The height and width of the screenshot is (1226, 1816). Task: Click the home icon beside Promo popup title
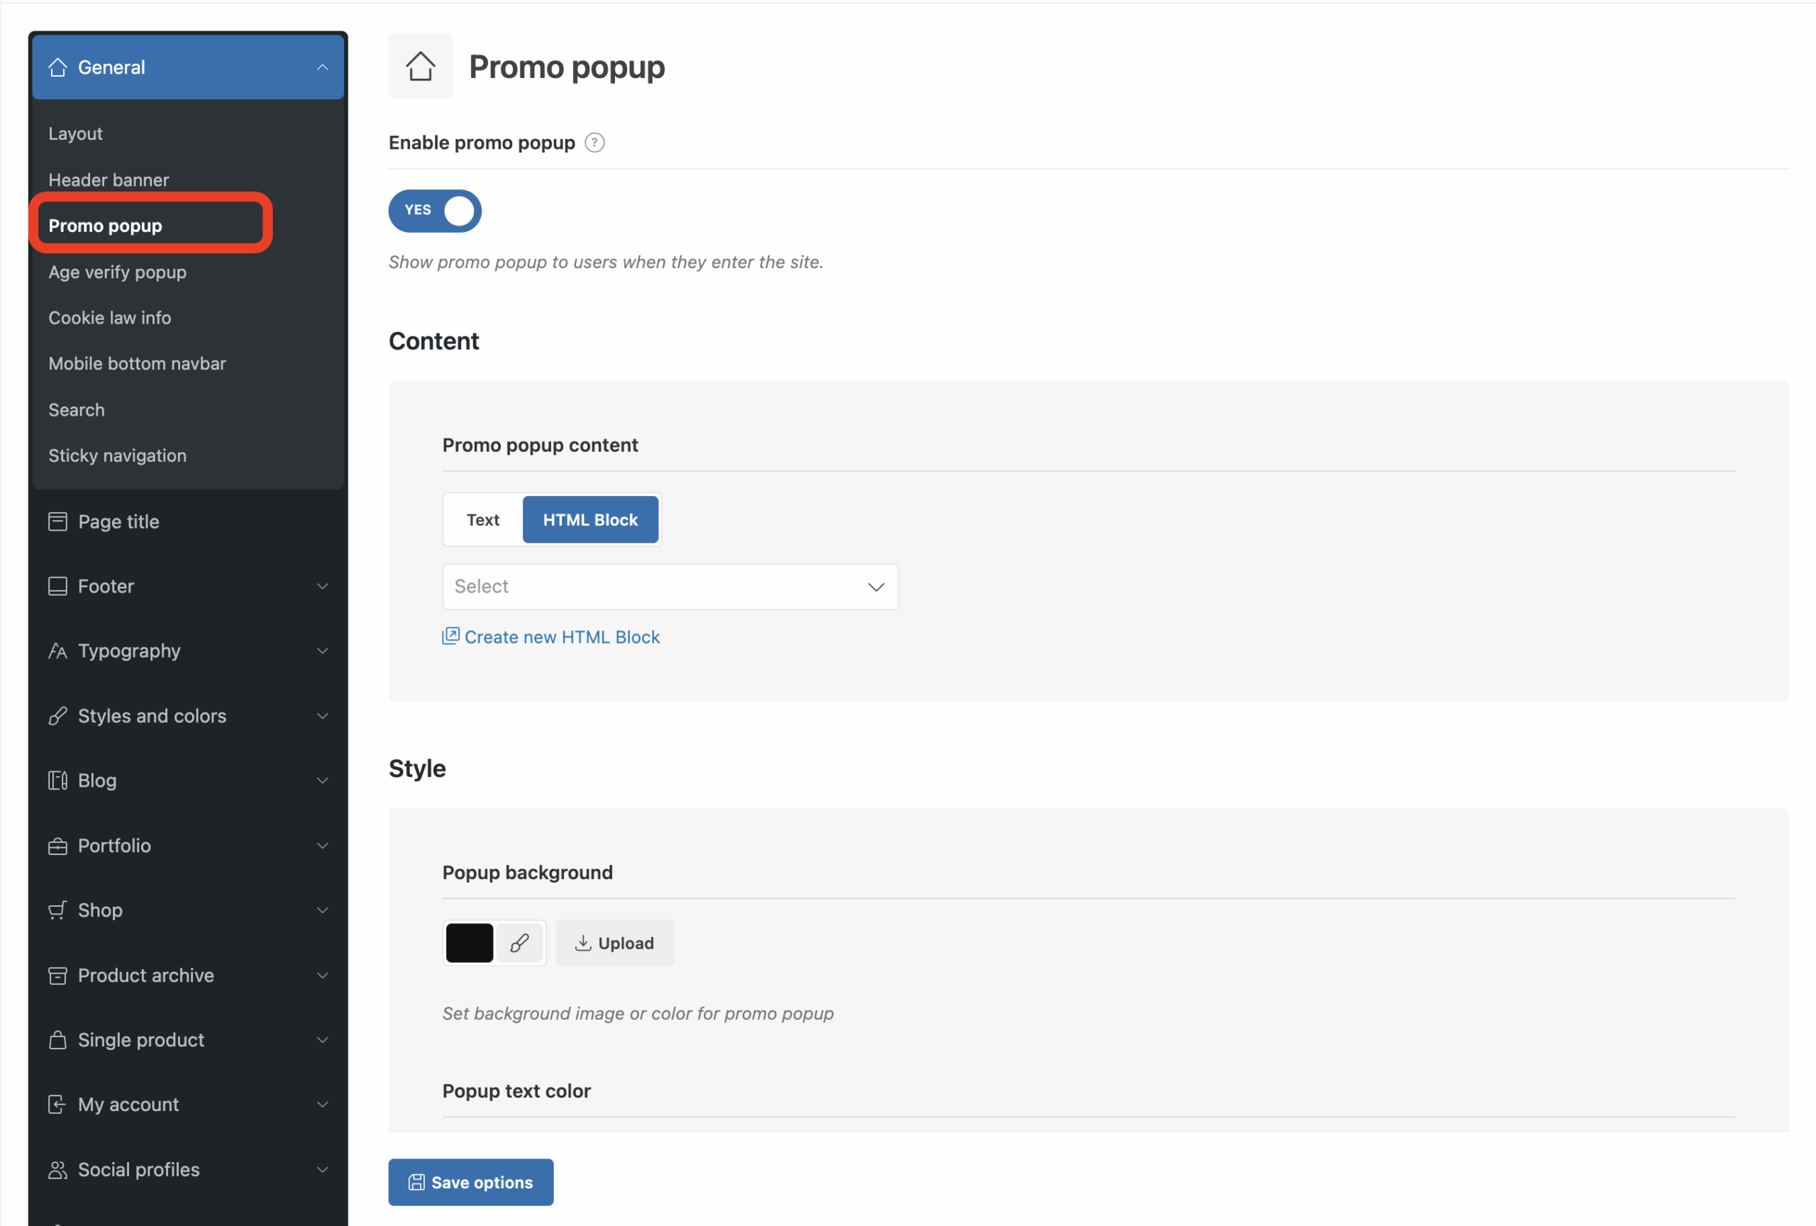coord(421,67)
